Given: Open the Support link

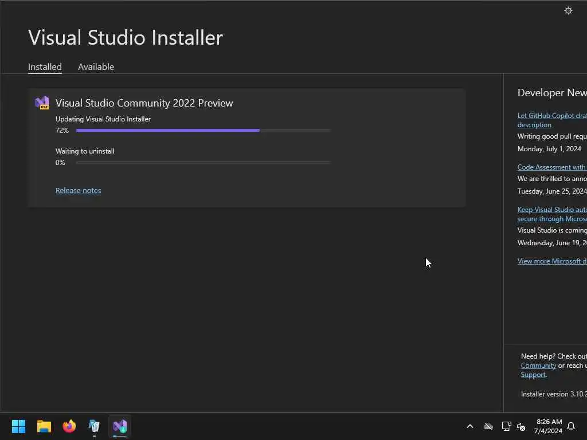Looking at the screenshot, I should click(x=533, y=375).
